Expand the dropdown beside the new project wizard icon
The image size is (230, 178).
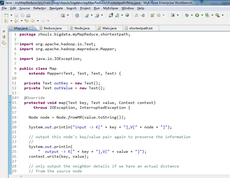click(68, 15)
